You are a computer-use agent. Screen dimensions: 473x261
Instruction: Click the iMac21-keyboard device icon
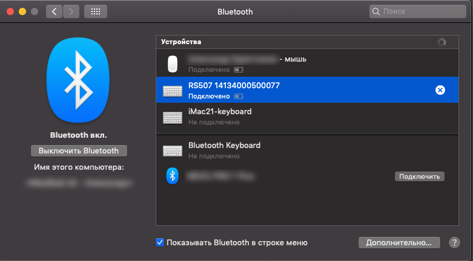click(x=173, y=117)
